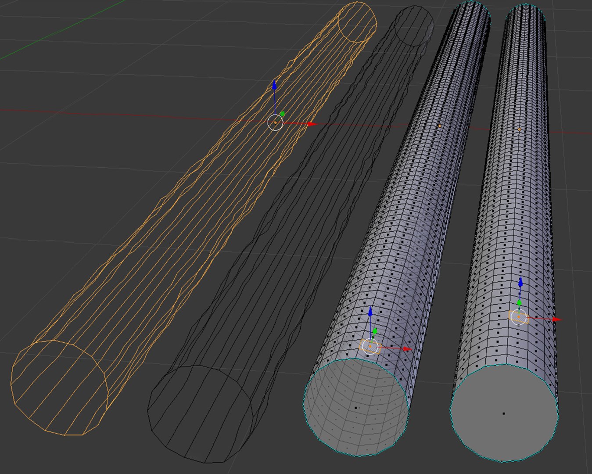Viewport: 592px width, 474px height.
Task: Click white gizmo circle on gridded-cap cylinder
Action: (x=370, y=347)
